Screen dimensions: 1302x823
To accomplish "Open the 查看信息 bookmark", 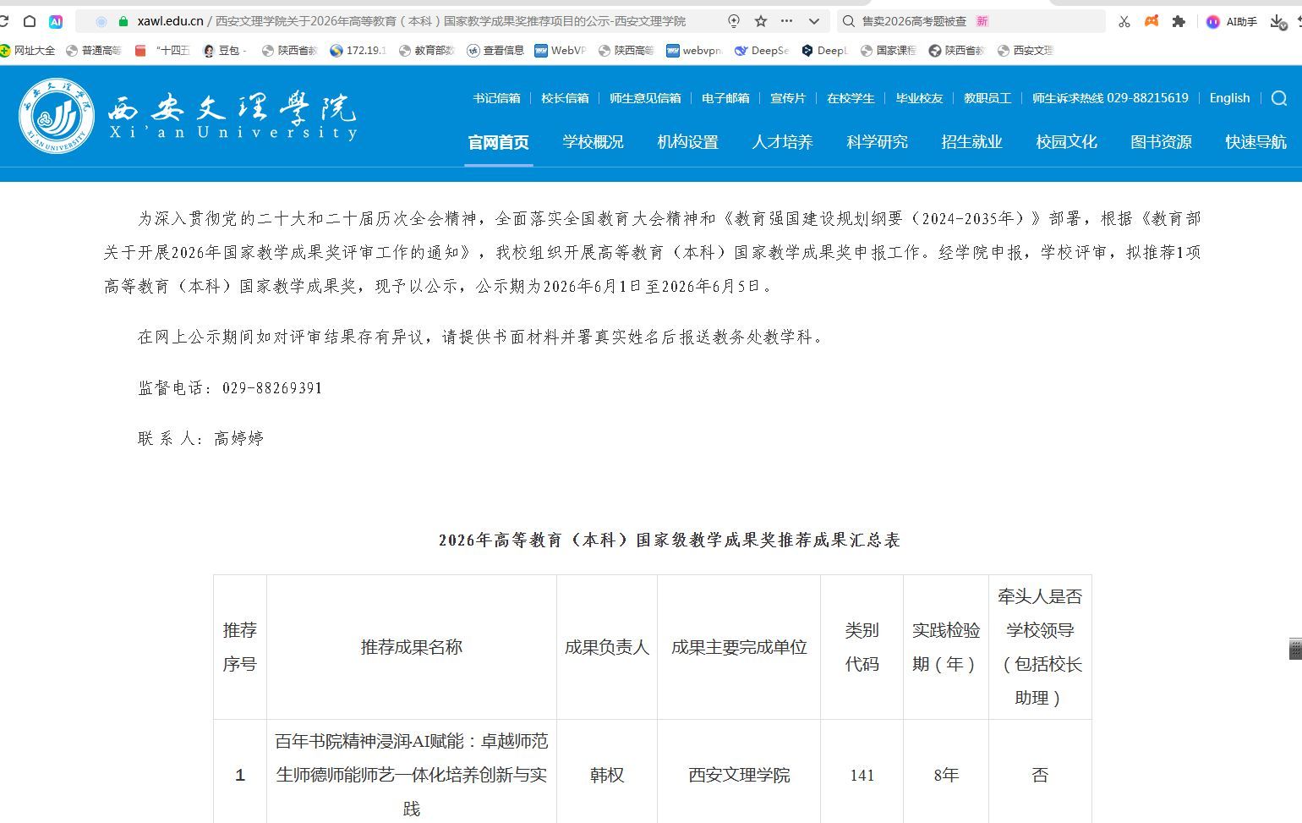I will tap(495, 51).
